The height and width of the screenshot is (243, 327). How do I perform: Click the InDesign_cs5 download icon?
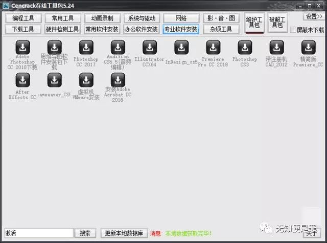point(181,47)
